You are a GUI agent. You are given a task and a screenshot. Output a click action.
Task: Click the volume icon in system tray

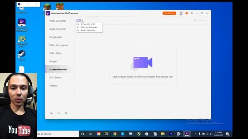tap(211, 134)
